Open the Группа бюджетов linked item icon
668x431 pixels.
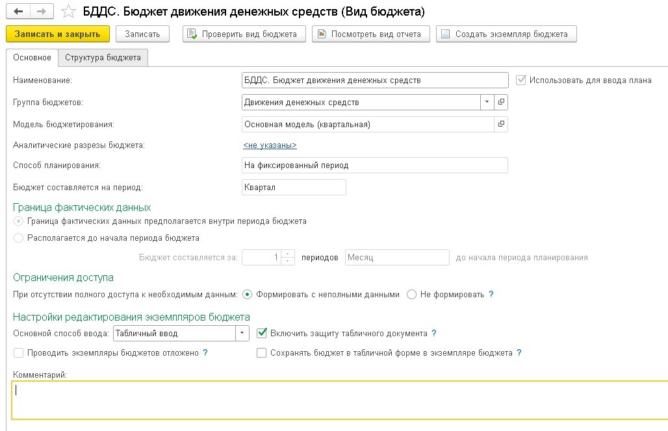[x=501, y=102]
